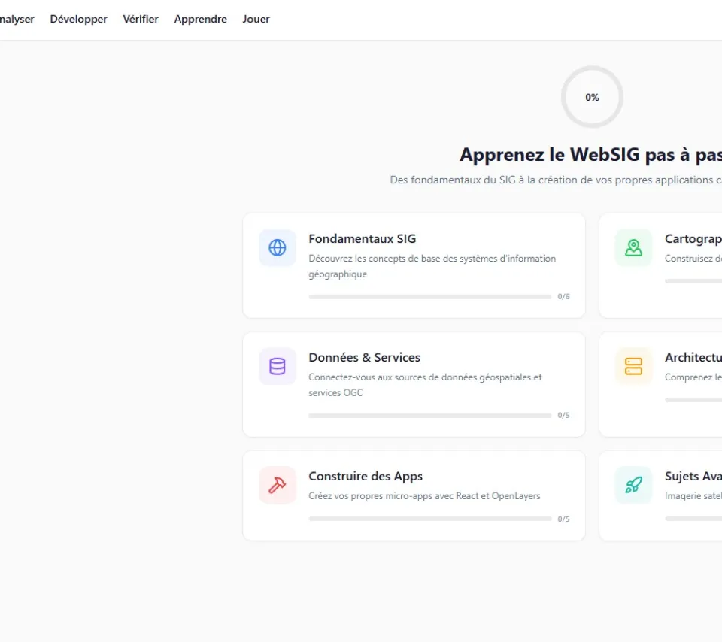Image resolution: width=722 pixels, height=642 pixels.
Task: Click the Fondamentaux SIG progress bar
Action: point(430,297)
